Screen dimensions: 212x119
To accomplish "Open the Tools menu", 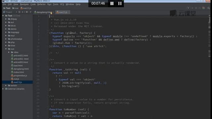I will click(56, 4).
